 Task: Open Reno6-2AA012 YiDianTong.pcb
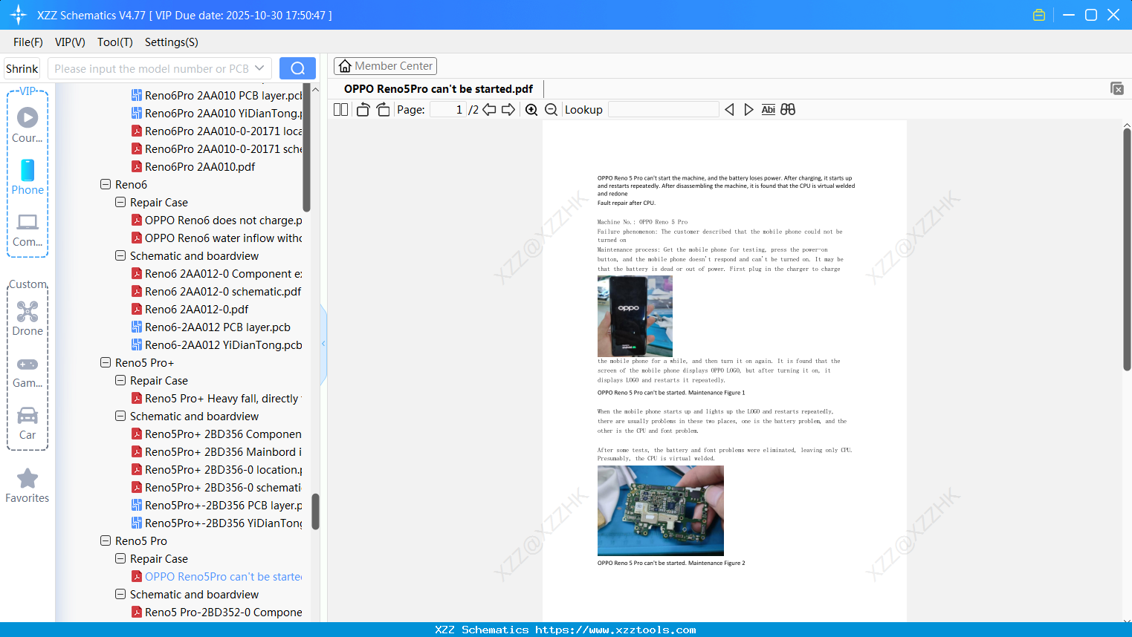point(217,344)
